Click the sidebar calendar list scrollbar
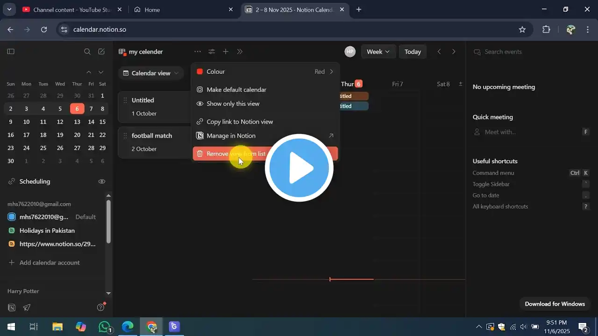The image size is (598, 336). click(108, 222)
